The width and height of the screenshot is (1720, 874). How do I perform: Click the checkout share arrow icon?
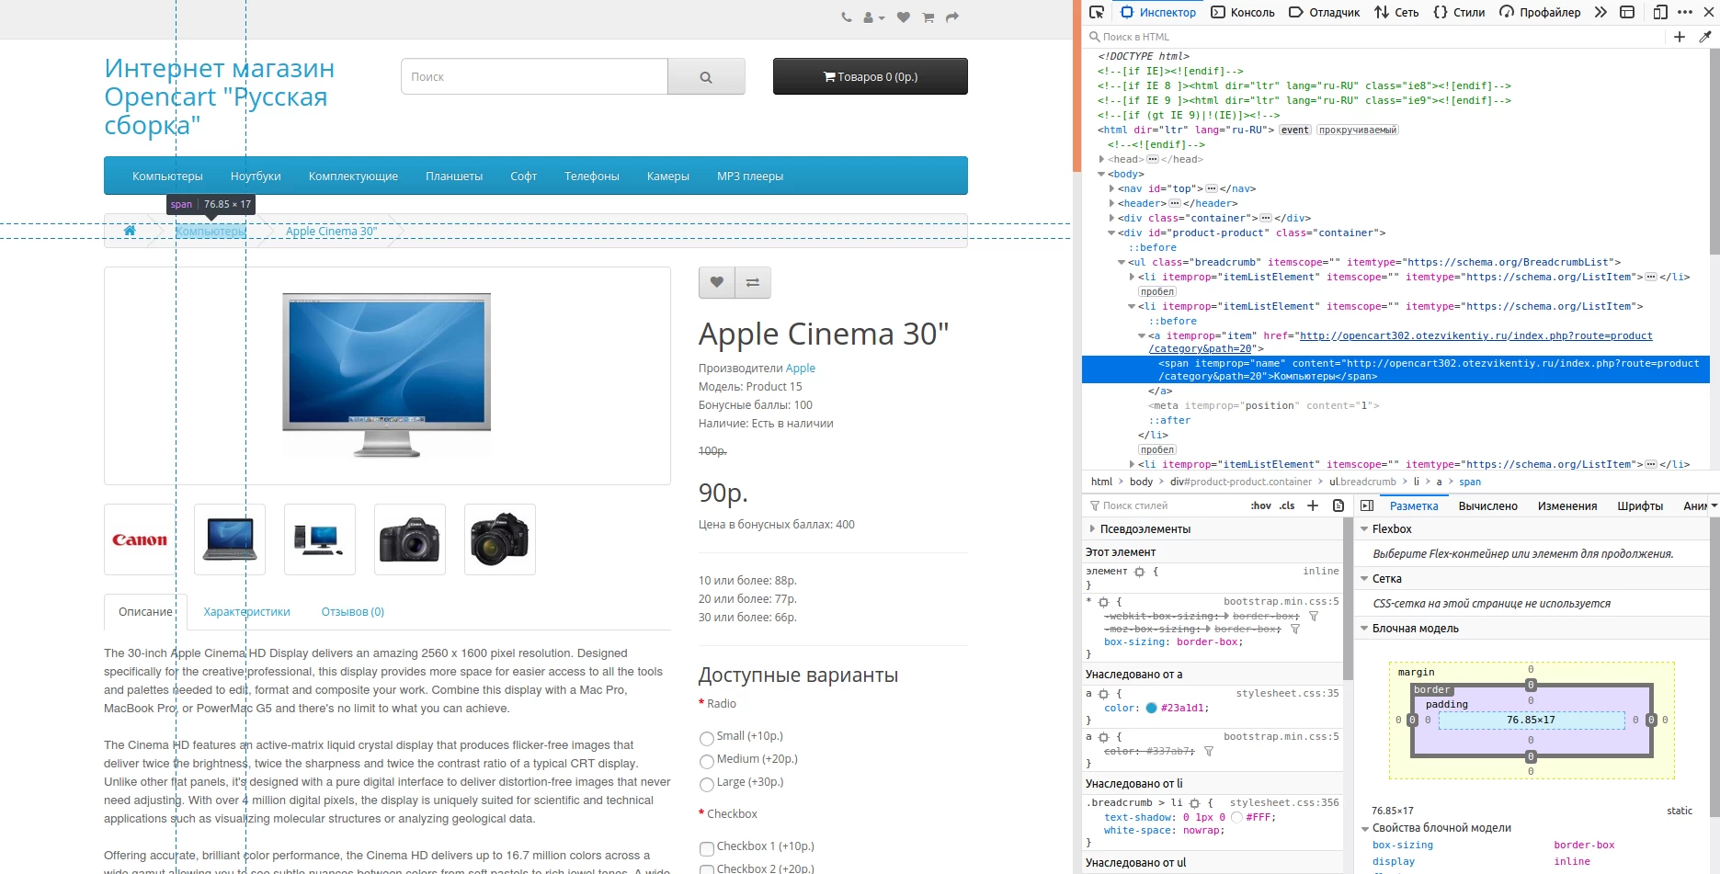coord(952,17)
